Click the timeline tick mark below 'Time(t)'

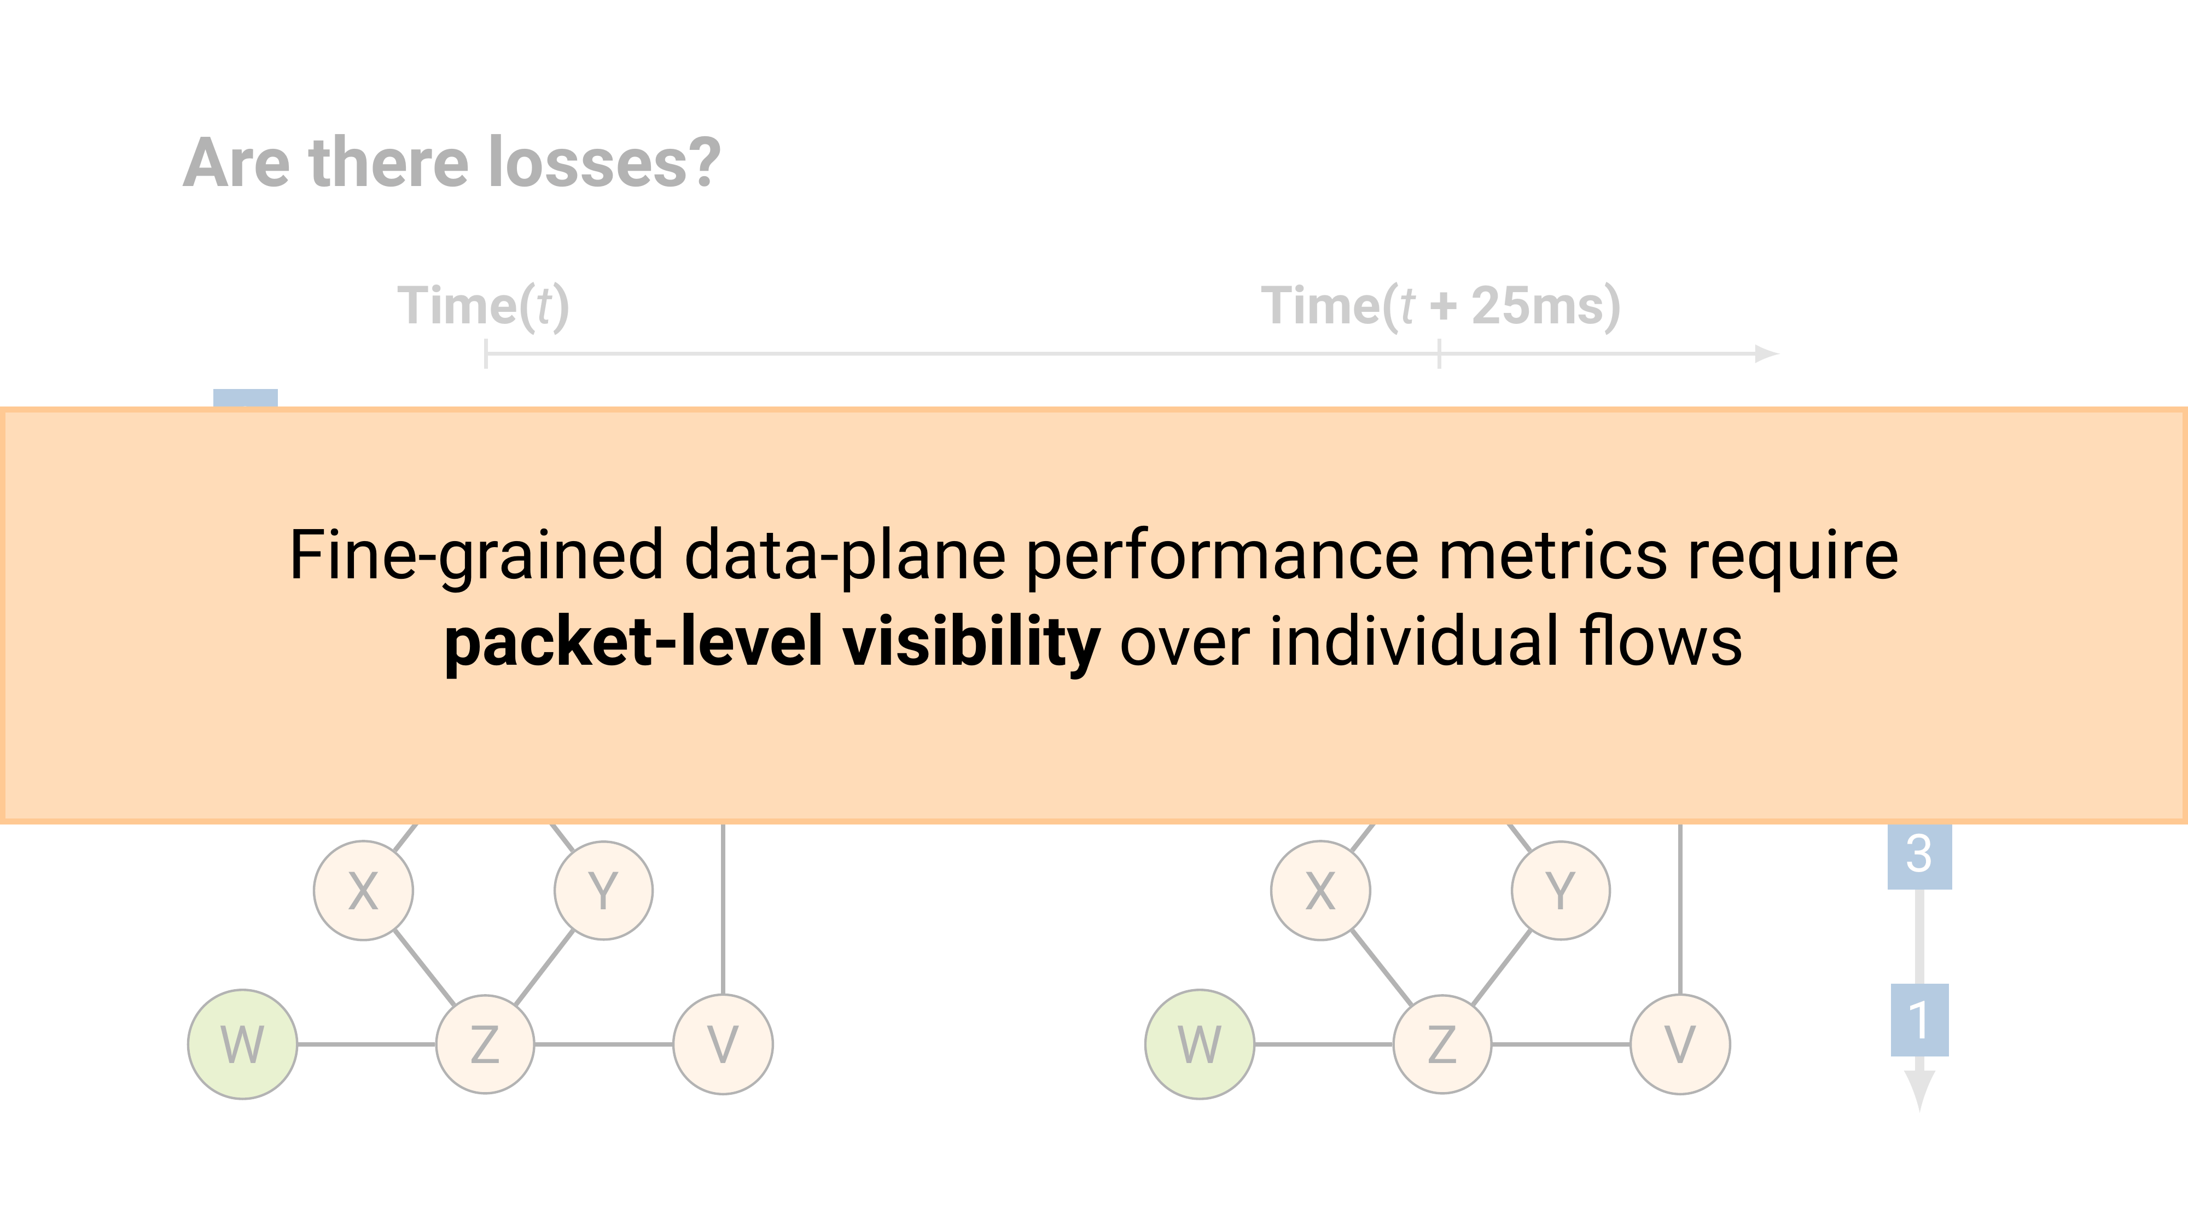pos(486,353)
